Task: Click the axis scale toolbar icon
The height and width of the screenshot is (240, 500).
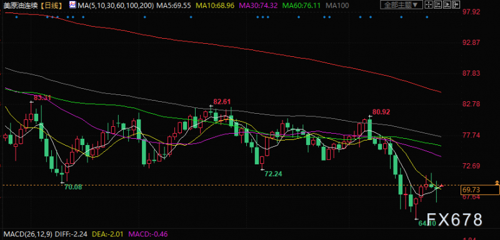Action: 438,4
